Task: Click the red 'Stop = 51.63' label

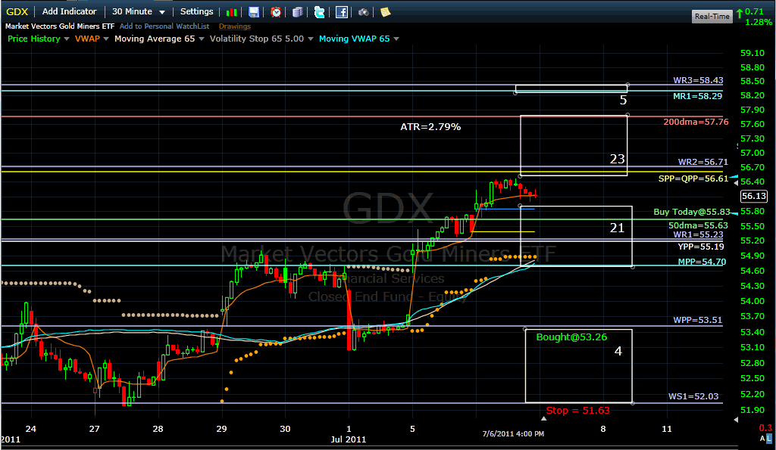Action: 577,411
